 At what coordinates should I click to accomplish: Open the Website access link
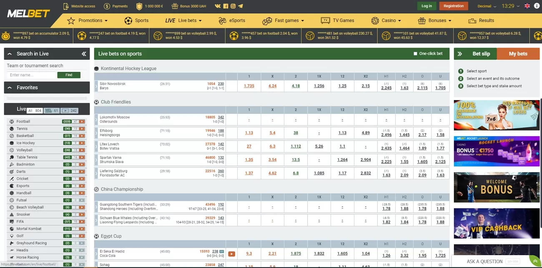tap(79, 6)
